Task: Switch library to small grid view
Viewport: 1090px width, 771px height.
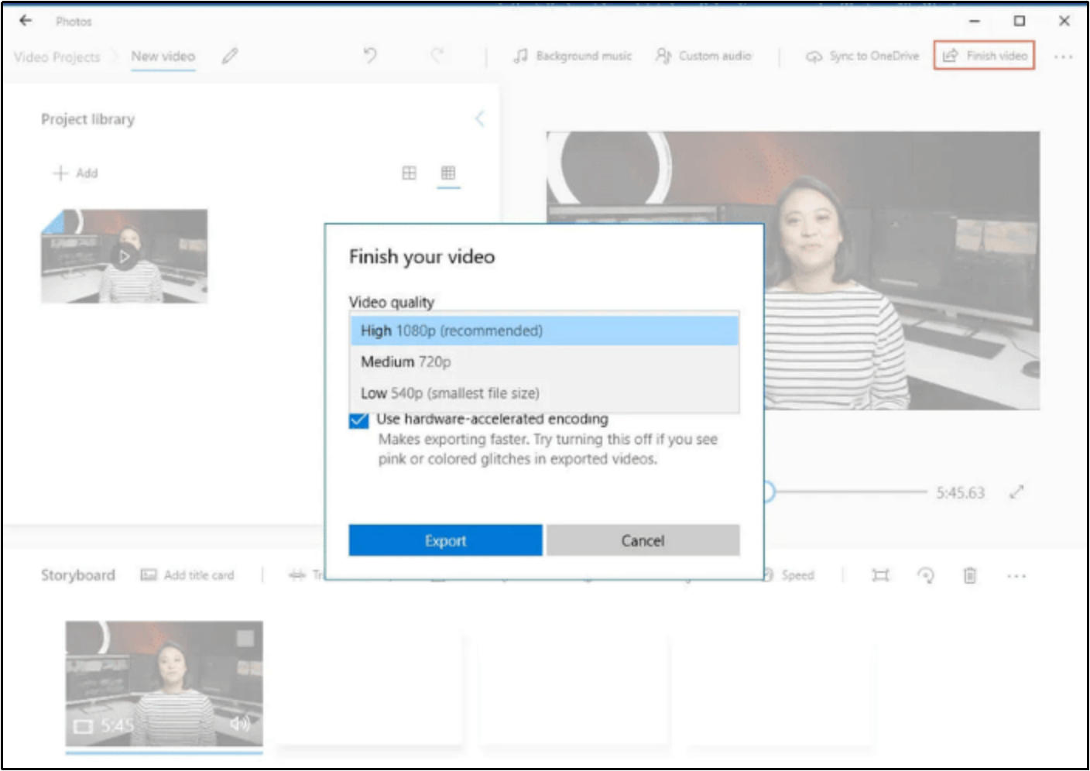Action: 448,173
